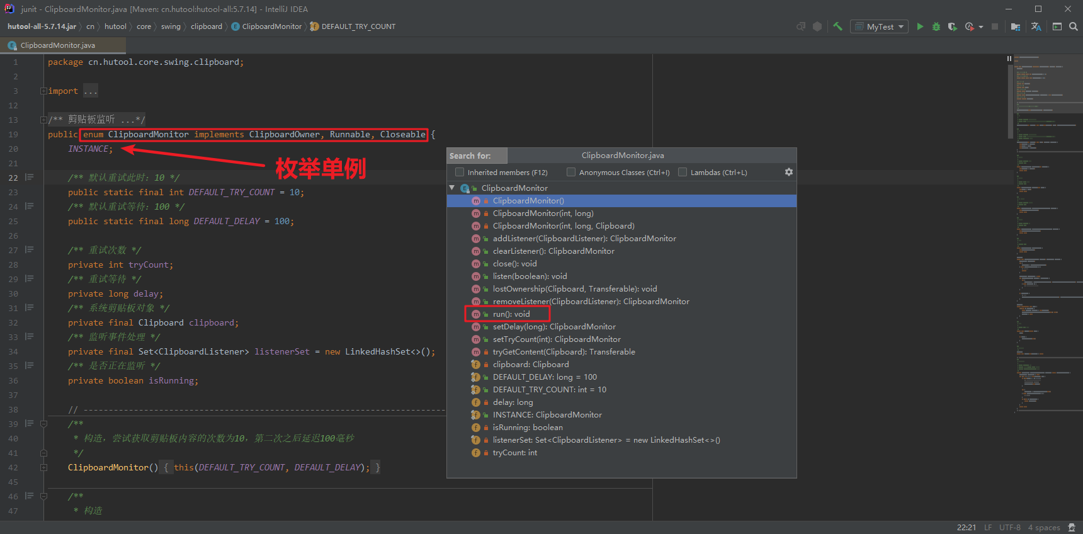Click rendered doc gutter icon at line 31
This screenshot has height=534, width=1083.
pyautogui.click(x=30, y=307)
